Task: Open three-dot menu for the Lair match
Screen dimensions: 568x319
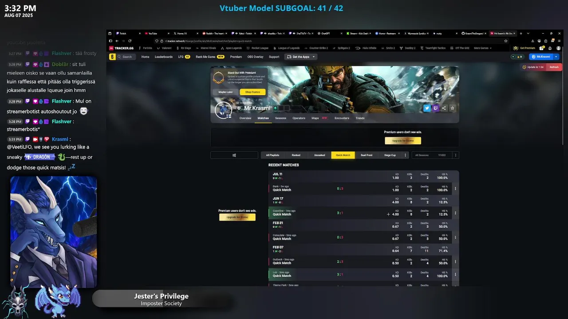Action: (455, 274)
